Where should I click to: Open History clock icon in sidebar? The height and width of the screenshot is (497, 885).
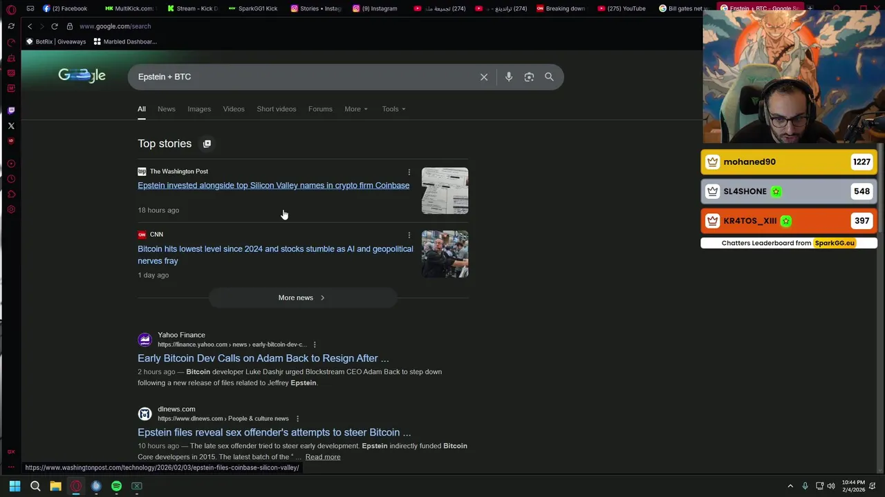11,179
